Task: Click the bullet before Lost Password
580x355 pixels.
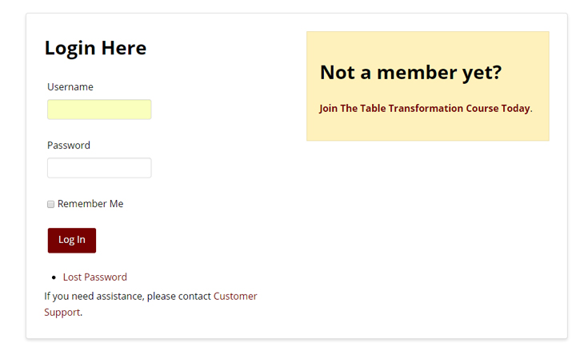Action: (x=54, y=277)
